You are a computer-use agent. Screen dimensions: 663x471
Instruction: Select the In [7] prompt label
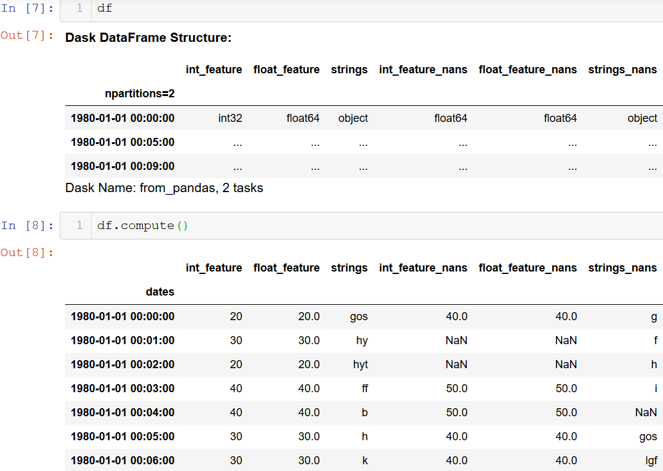click(x=28, y=9)
